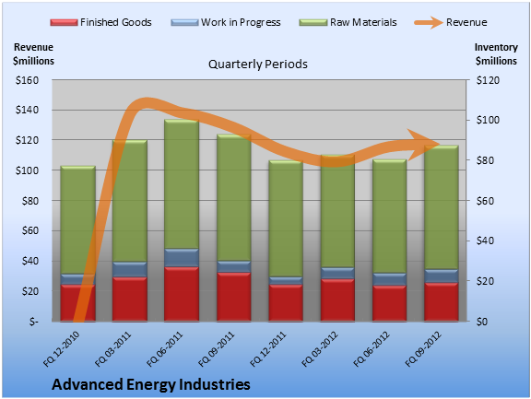
Task: Select the FQ 12-2010 red Finished Goods bar
Action: pos(77,303)
